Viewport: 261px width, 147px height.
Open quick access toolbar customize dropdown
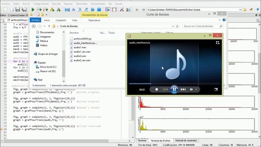point(46,15)
